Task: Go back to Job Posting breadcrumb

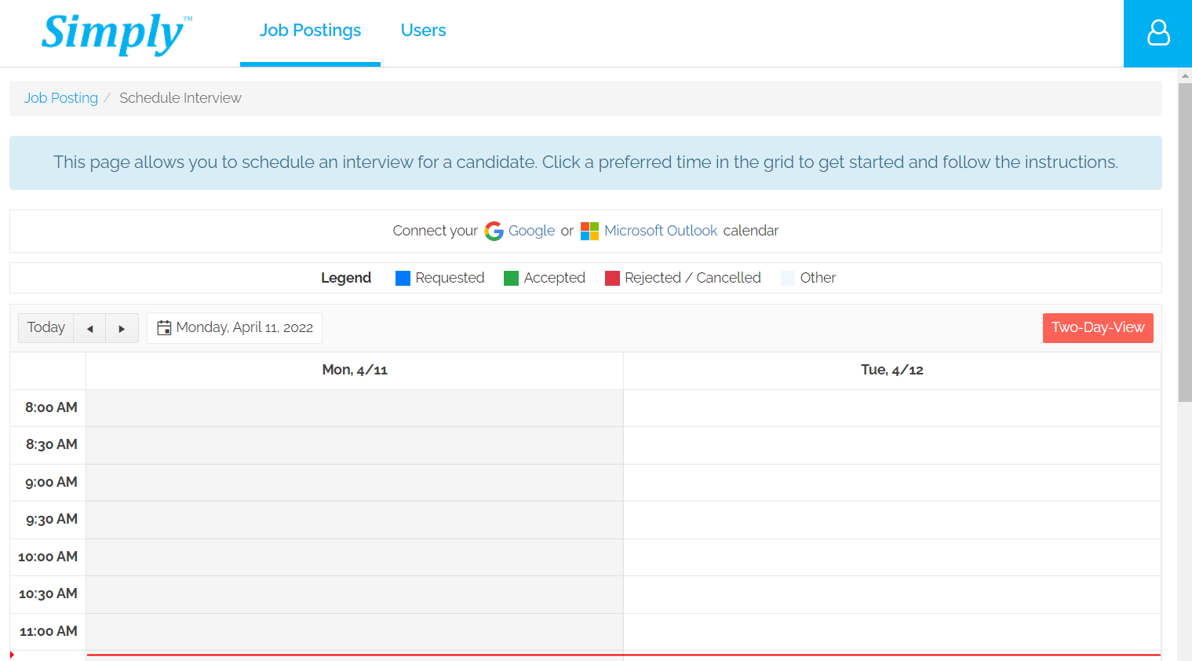Action: (x=61, y=98)
